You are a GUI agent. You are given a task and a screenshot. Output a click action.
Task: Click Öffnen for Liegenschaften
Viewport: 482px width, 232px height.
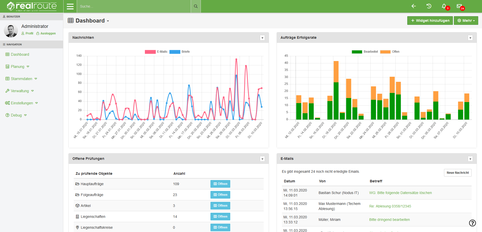click(220, 217)
